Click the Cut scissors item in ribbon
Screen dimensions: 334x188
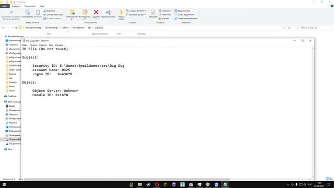pyautogui.click(x=49, y=10)
